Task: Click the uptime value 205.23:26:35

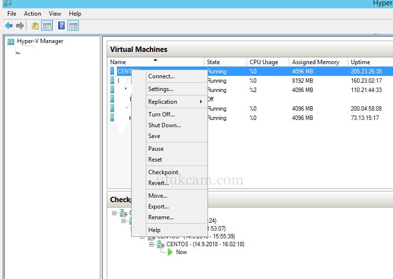Action: 366,71
